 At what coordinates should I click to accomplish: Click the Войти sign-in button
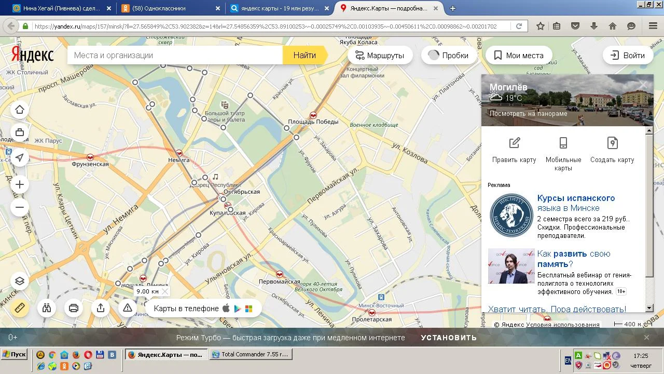tap(628, 56)
